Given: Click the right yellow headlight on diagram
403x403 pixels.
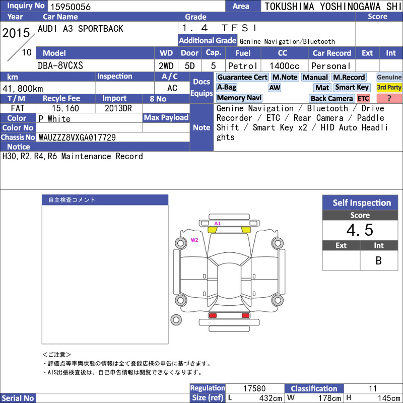Looking at the screenshot, I should click(x=246, y=230).
